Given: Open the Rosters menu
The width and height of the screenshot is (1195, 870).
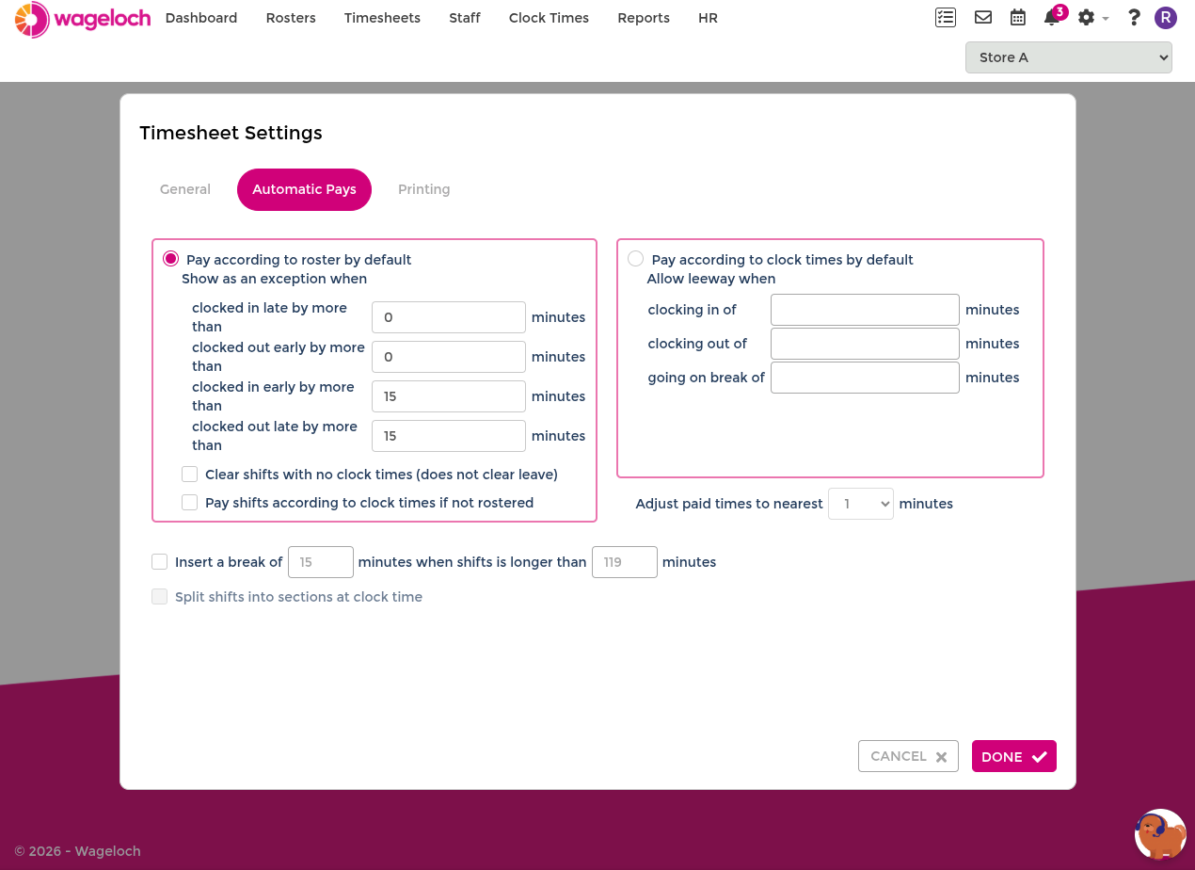Looking at the screenshot, I should [291, 18].
